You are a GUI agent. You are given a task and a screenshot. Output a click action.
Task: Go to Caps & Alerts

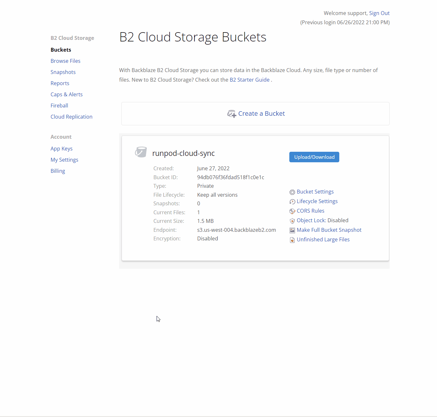point(67,94)
